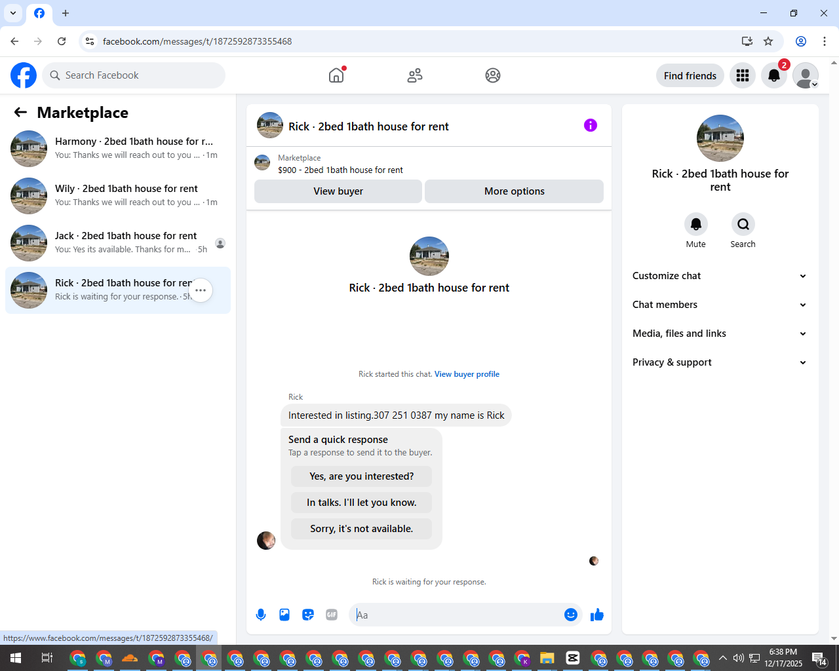The width and height of the screenshot is (839, 671).
Task: Open a new browser tab with plus
Action: pyautogui.click(x=66, y=13)
